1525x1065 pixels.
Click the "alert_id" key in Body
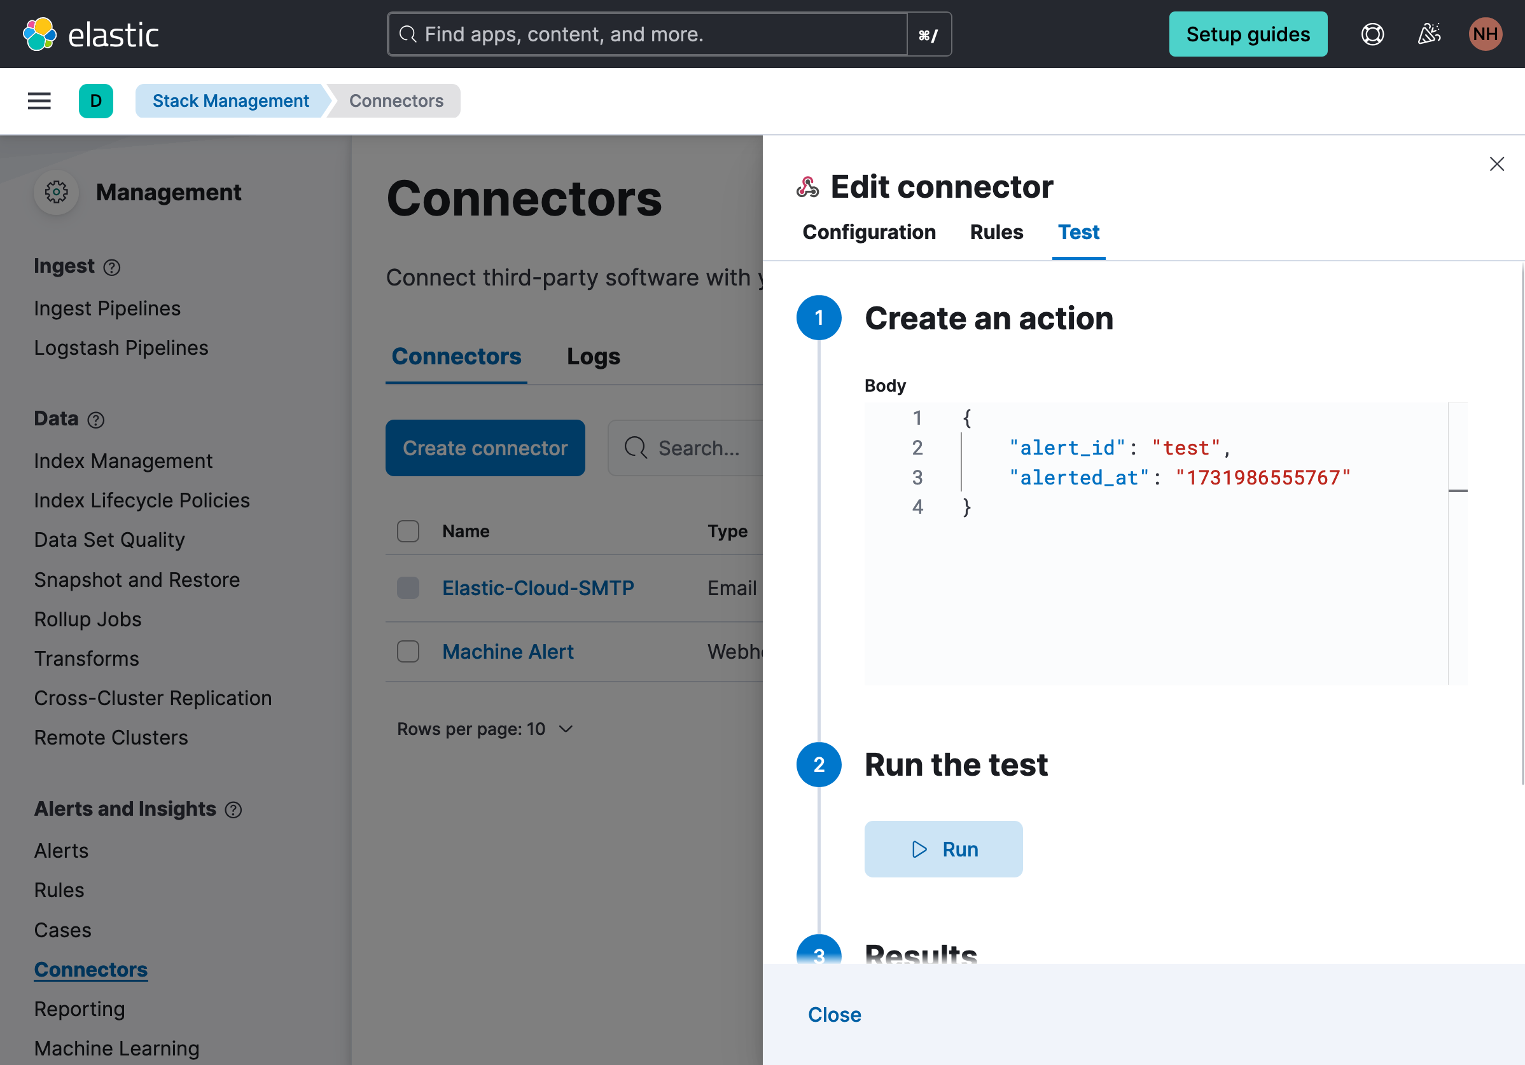pyautogui.click(x=1067, y=448)
